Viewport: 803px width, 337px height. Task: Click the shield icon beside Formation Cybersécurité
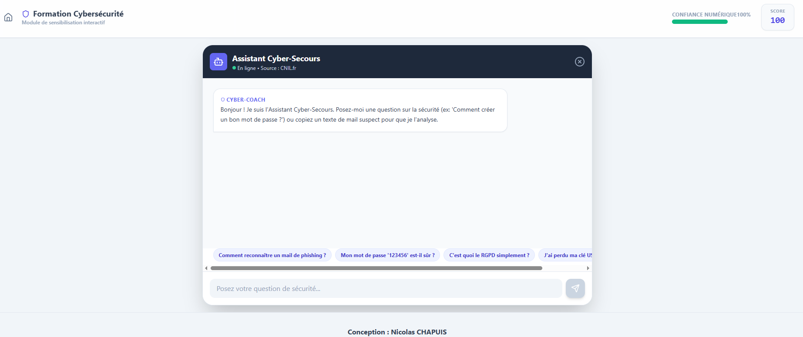26,14
